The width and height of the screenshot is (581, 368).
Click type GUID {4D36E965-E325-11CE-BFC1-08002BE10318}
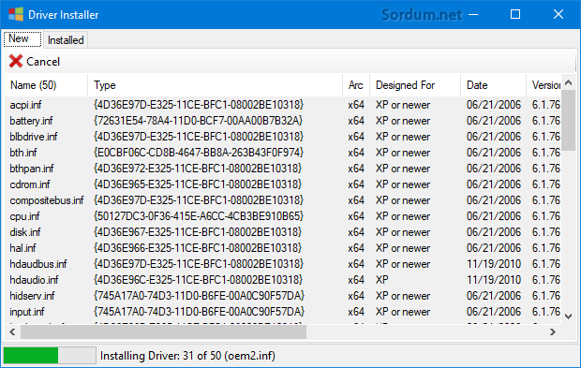point(198,184)
